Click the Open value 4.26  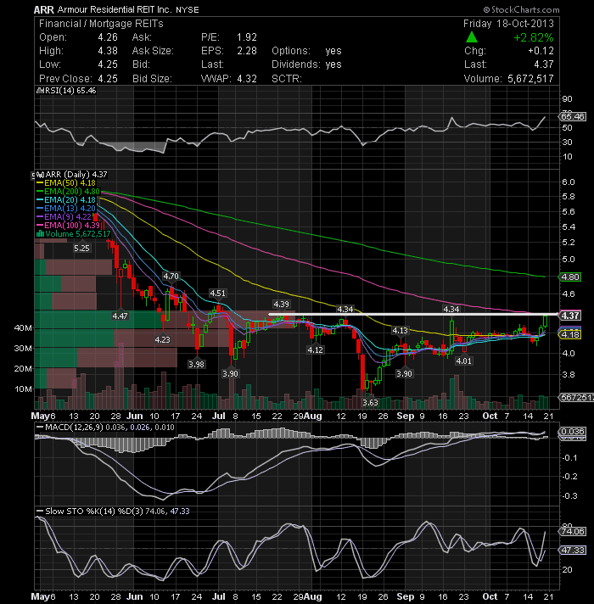point(108,37)
